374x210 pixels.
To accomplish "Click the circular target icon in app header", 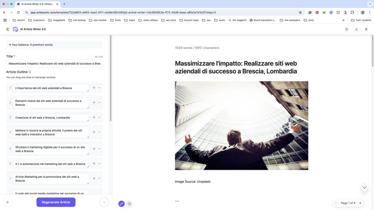I will click(347, 29).
